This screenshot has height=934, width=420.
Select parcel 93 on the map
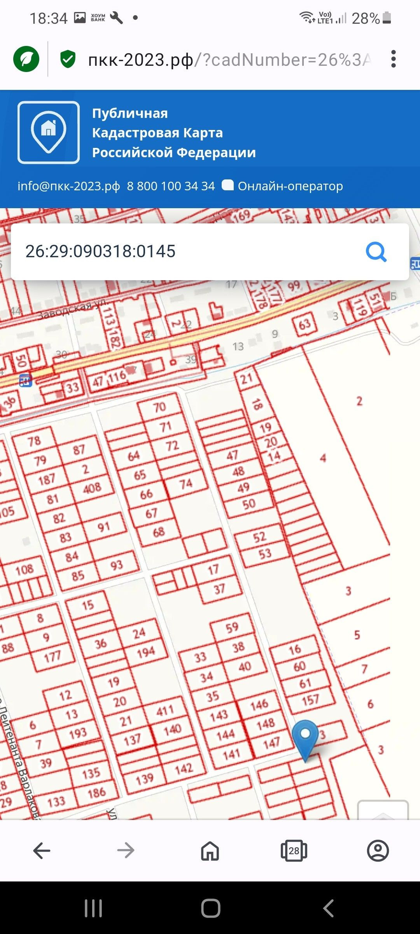(x=116, y=565)
